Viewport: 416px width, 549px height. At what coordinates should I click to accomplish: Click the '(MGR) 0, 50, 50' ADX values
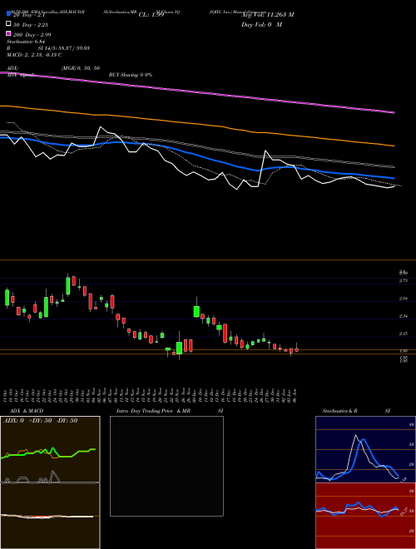[x=81, y=68]
